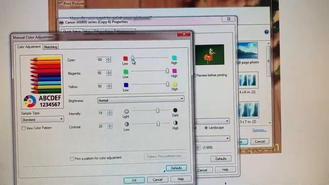329x185 pixels.
Task: Click the yellow High swatch icon
Action: pos(175,84)
